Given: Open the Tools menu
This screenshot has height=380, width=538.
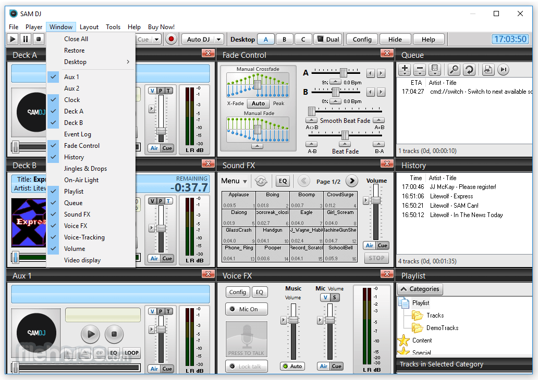Looking at the screenshot, I should [113, 27].
